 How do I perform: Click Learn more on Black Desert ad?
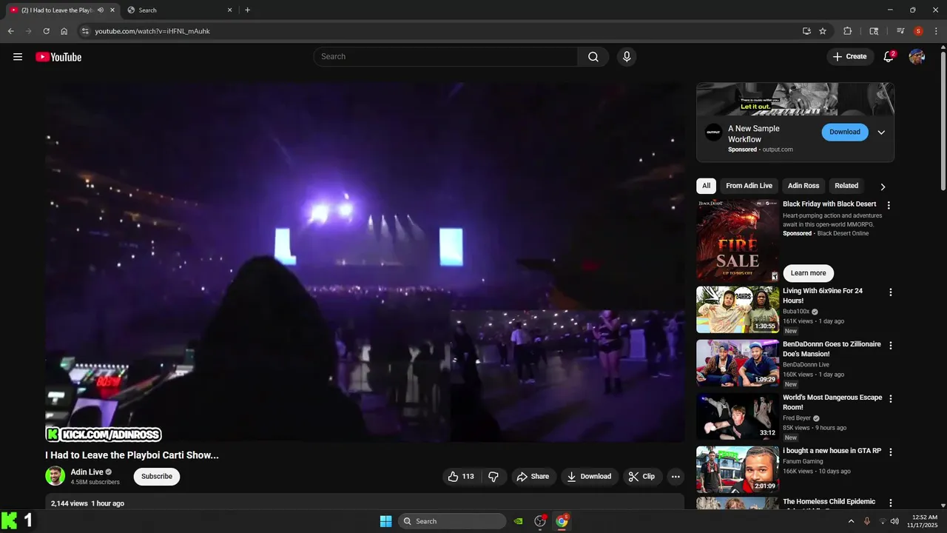(808, 273)
